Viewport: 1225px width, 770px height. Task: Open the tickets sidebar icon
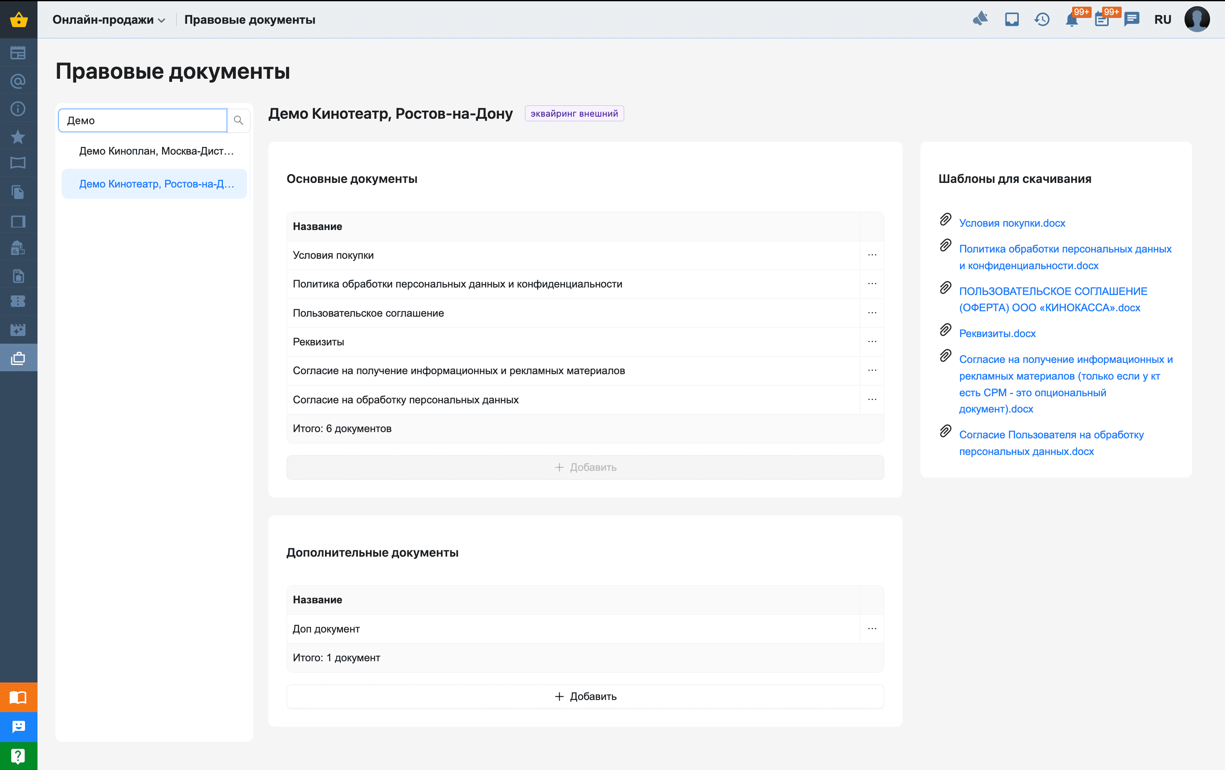click(x=18, y=302)
